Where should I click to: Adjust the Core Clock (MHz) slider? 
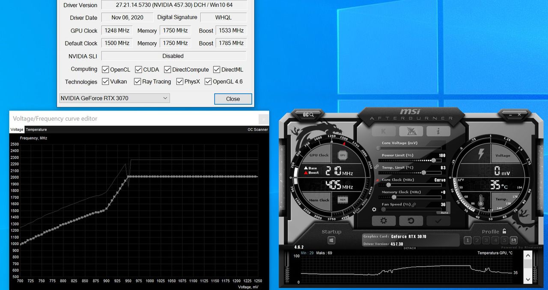(x=410, y=185)
